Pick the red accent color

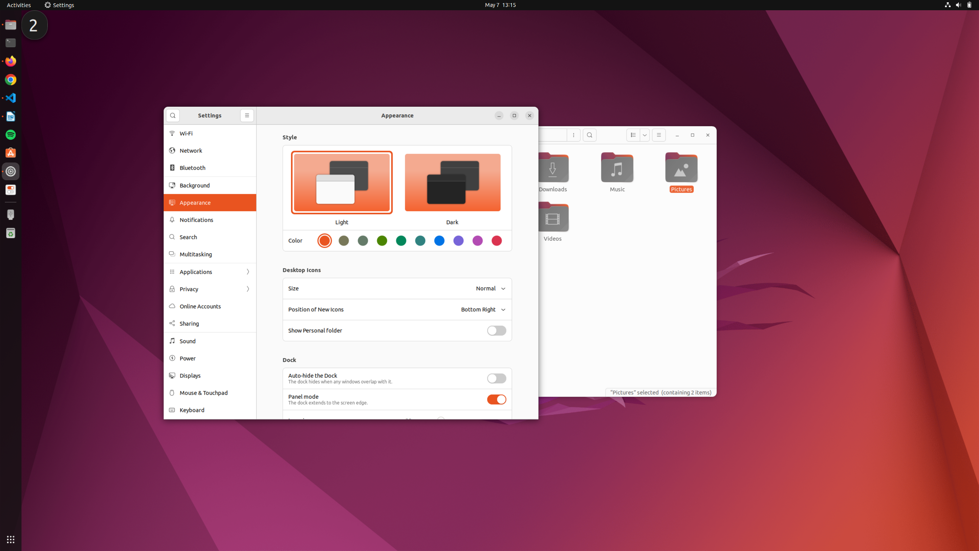(497, 241)
